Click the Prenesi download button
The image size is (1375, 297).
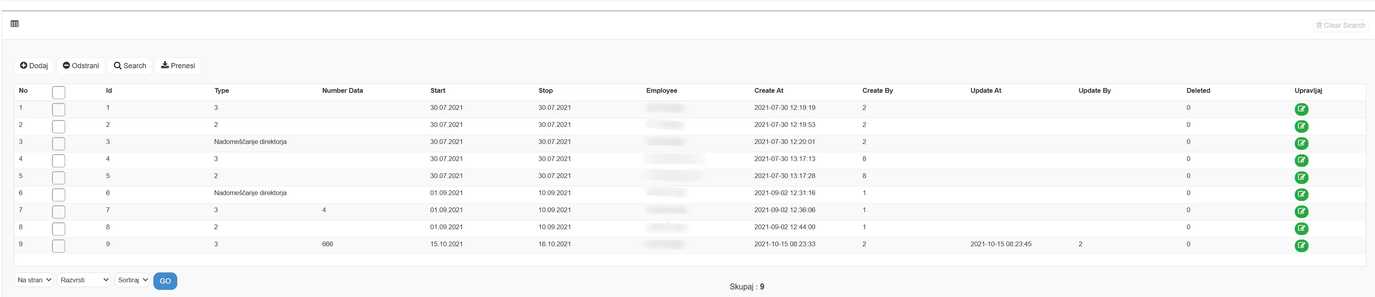(x=178, y=66)
